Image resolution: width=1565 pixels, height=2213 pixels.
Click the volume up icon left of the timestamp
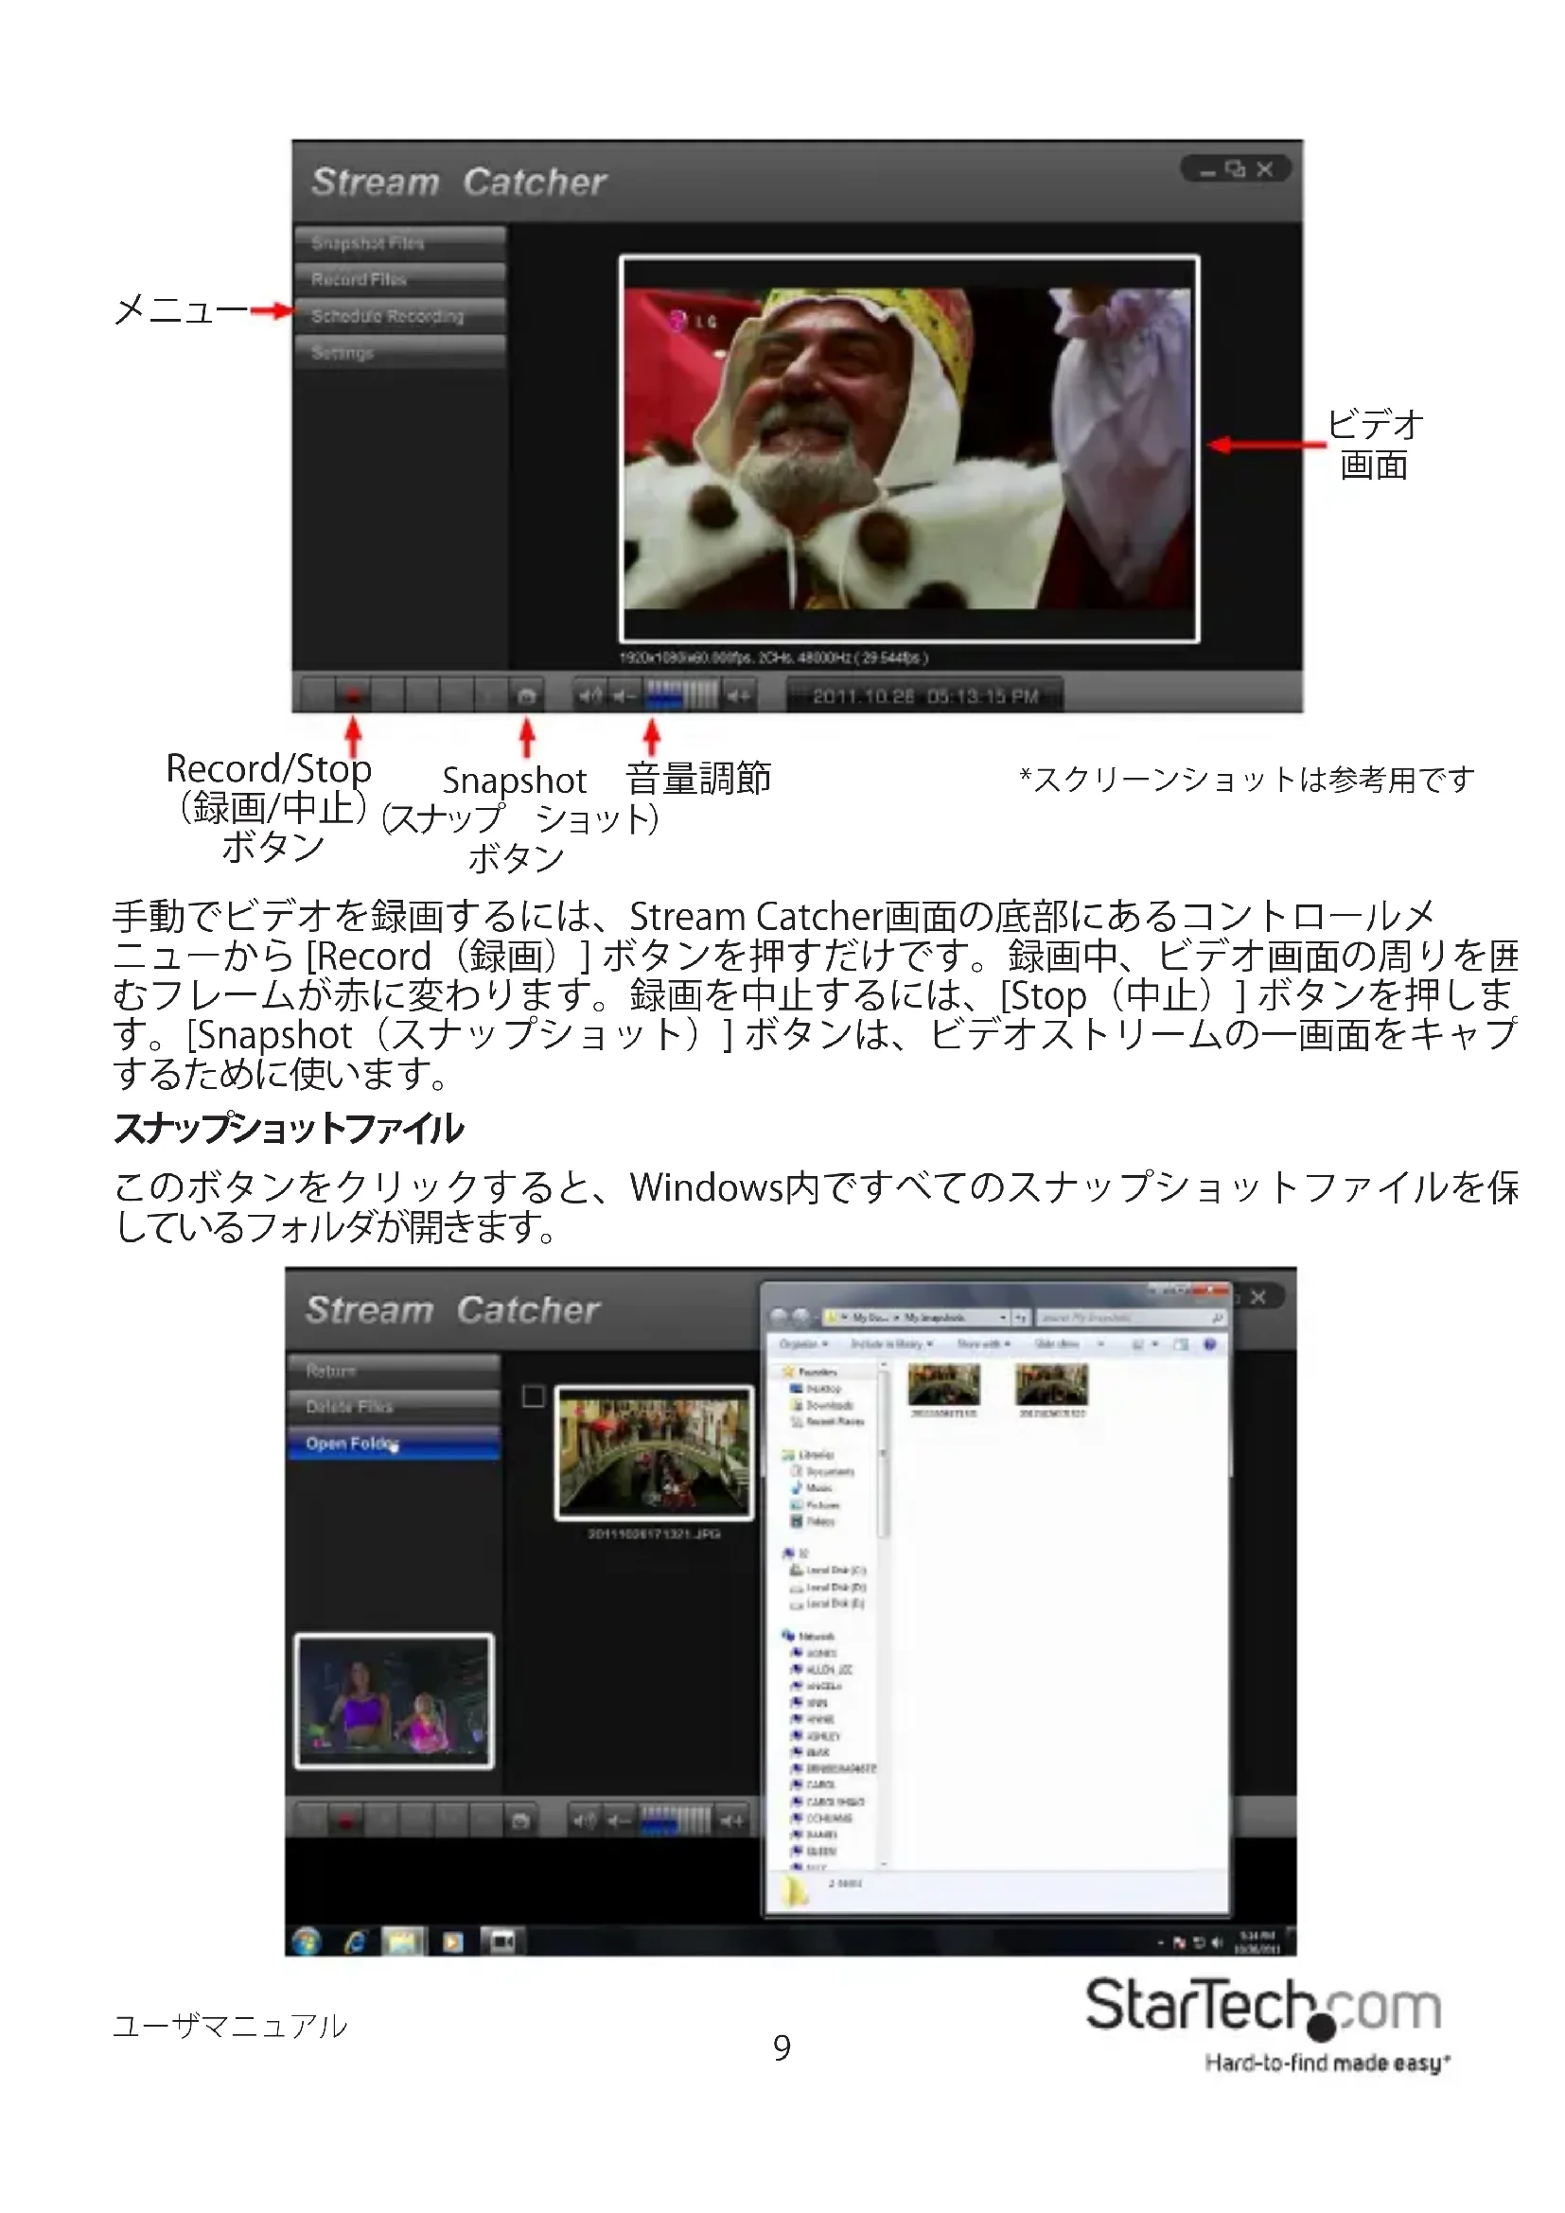(738, 695)
